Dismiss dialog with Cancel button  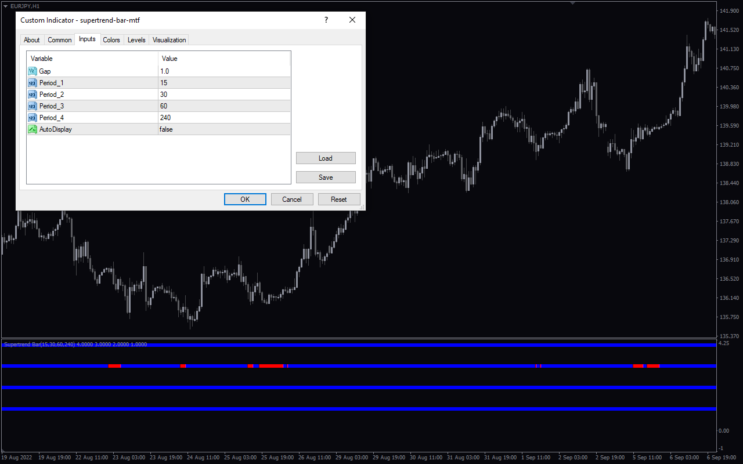coord(292,200)
